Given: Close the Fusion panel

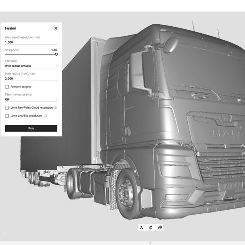Looking at the screenshot, I should pyautogui.click(x=56, y=28).
